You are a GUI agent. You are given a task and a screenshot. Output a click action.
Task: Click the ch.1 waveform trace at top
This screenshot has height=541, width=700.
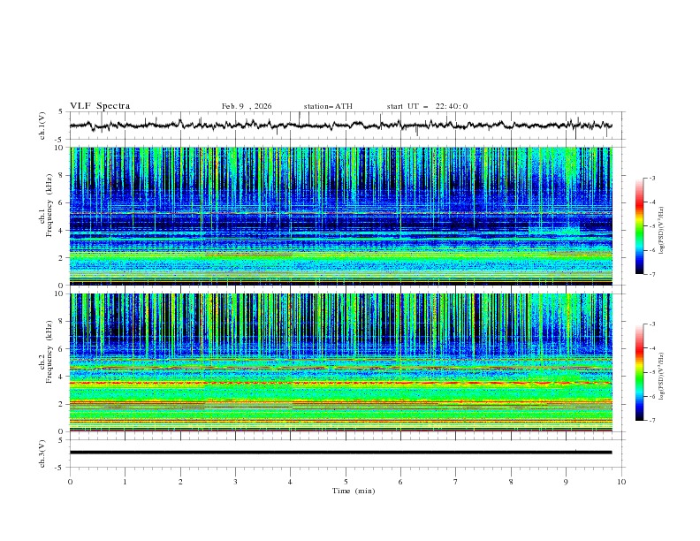point(340,126)
